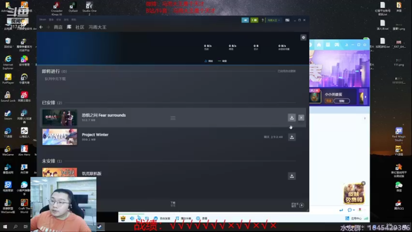The image size is (412, 232).
Task: Open list icon in blue platform window
Action: pyautogui.click(x=328, y=45)
